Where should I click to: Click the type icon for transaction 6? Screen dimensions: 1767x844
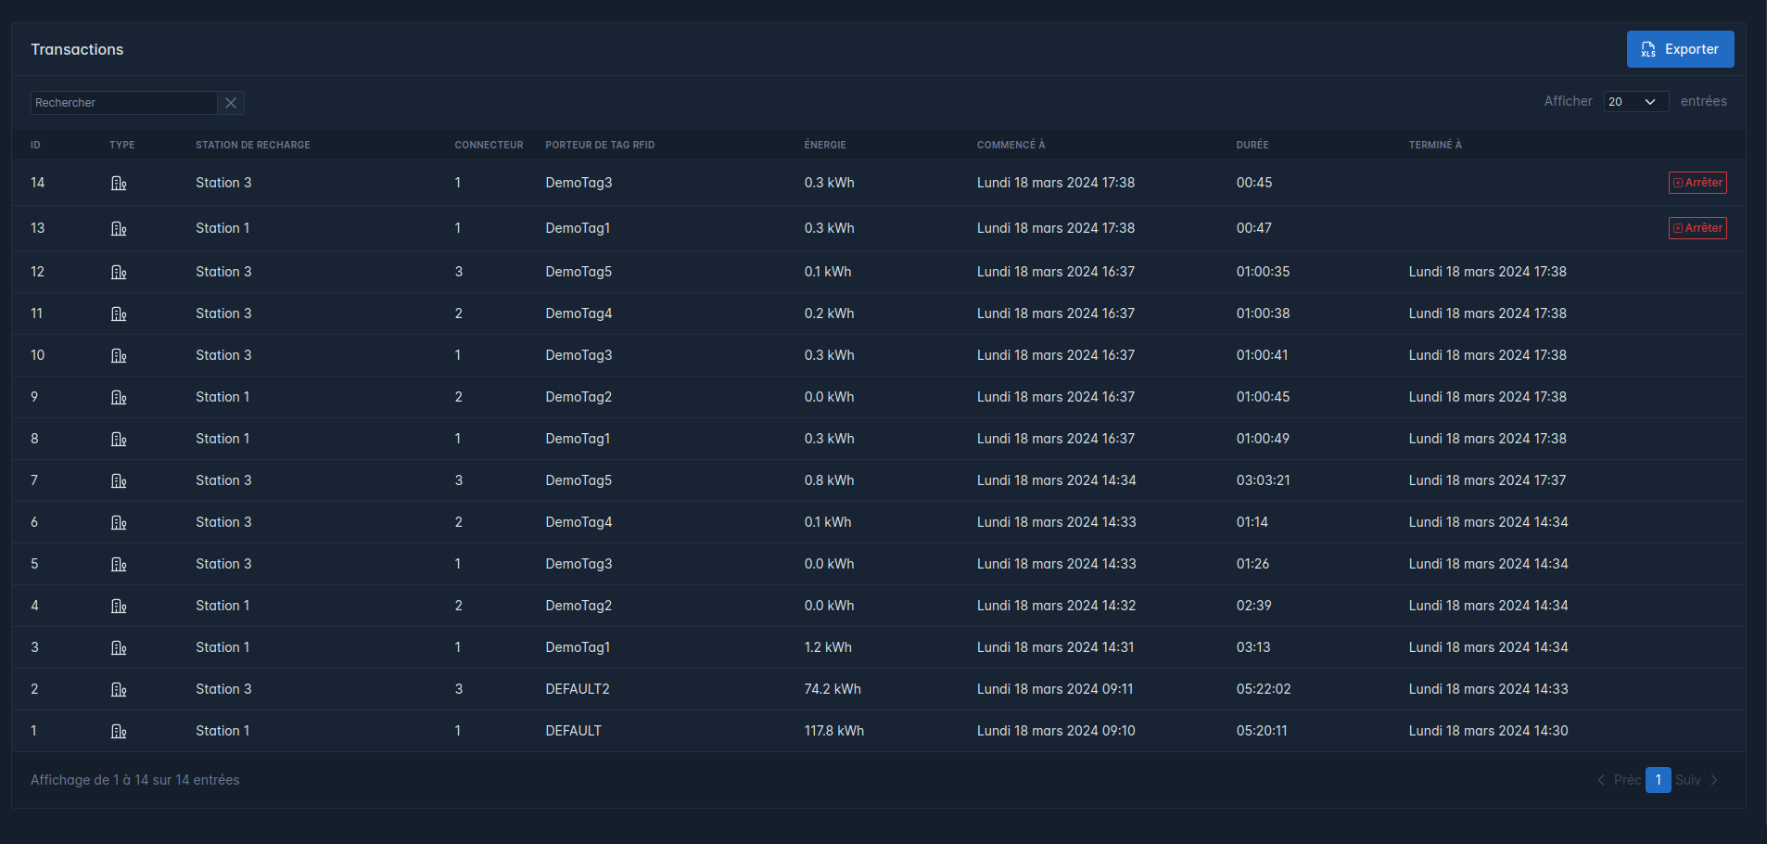[x=119, y=523]
